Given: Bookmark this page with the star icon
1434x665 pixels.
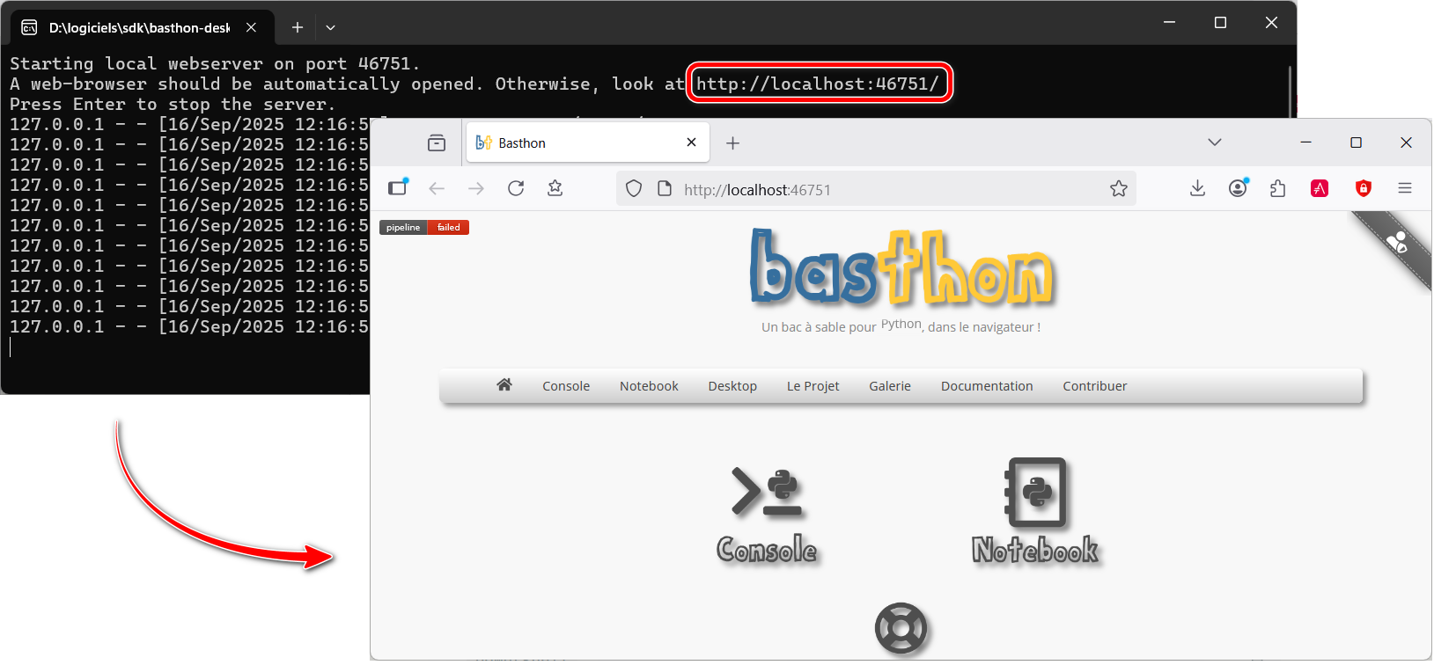Looking at the screenshot, I should [1118, 188].
